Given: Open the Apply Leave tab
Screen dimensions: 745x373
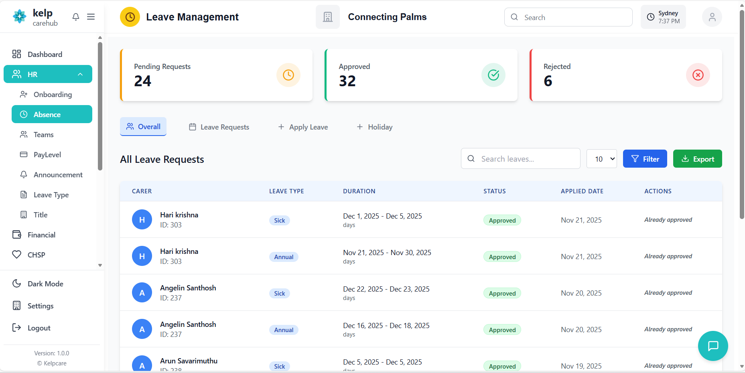Looking at the screenshot, I should click(x=303, y=127).
